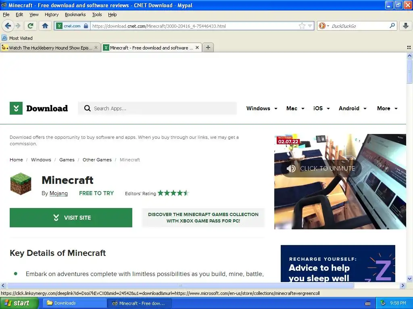The height and width of the screenshot is (309, 413).
Task: Expand the Android category dropdown
Action: (353, 108)
